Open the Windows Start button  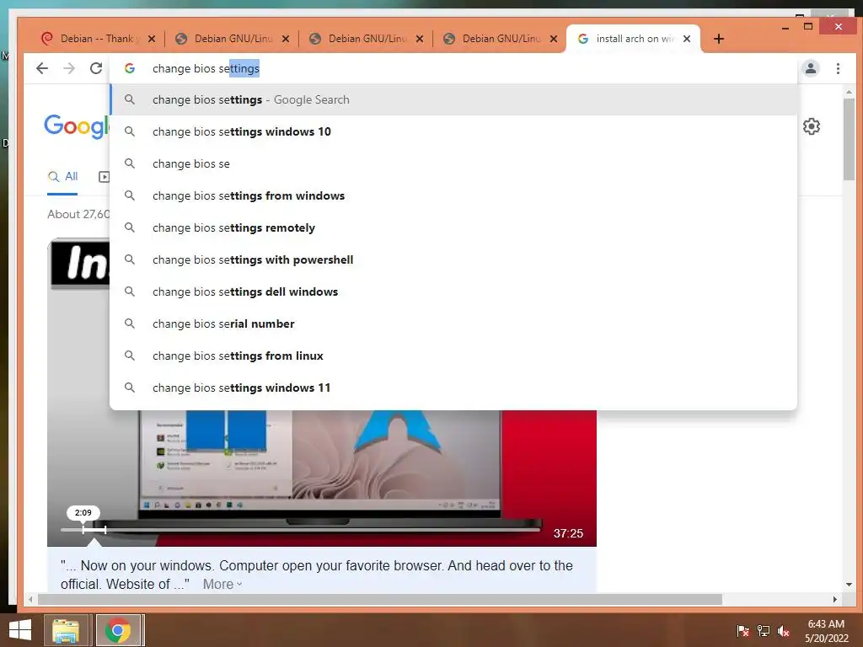pos(20,630)
